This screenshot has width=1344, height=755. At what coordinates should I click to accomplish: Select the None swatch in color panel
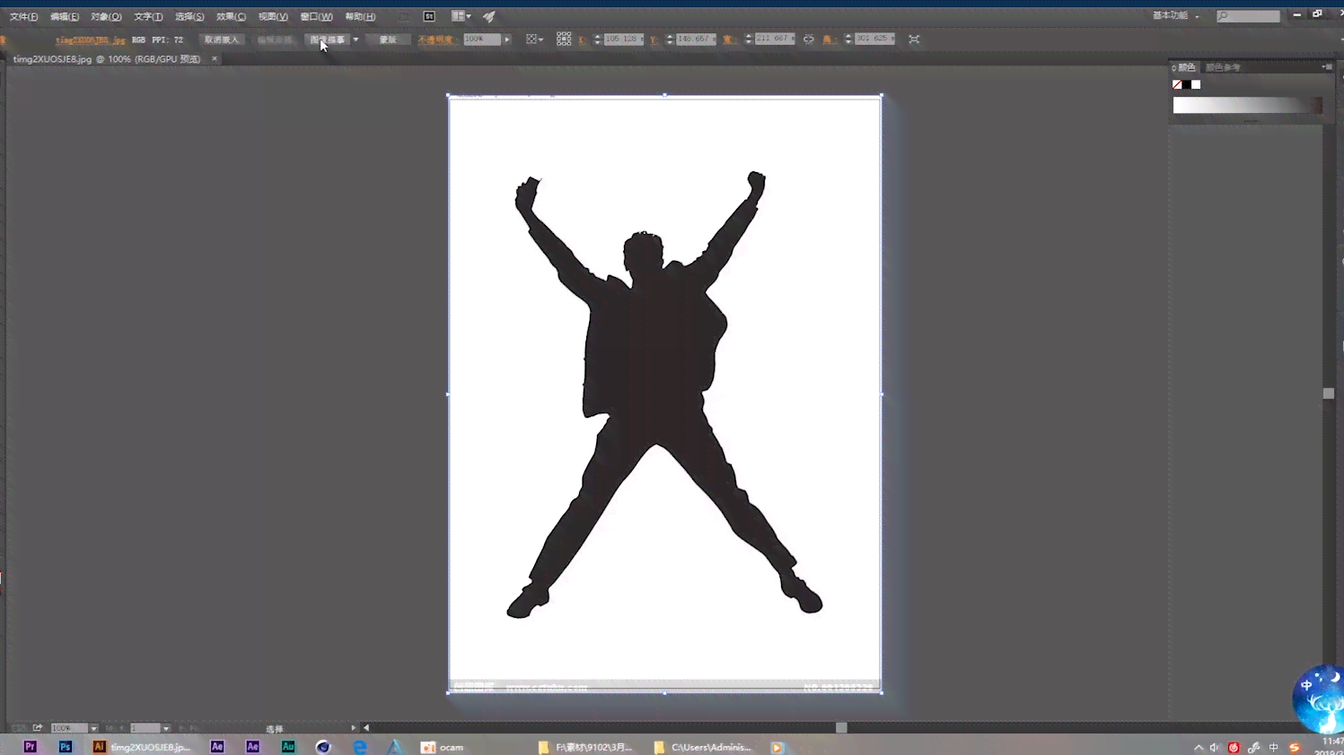coord(1177,84)
